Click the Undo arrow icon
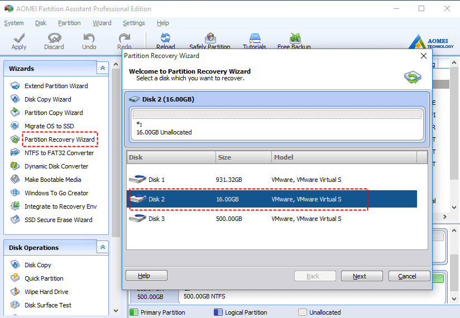 (x=89, y=38)
